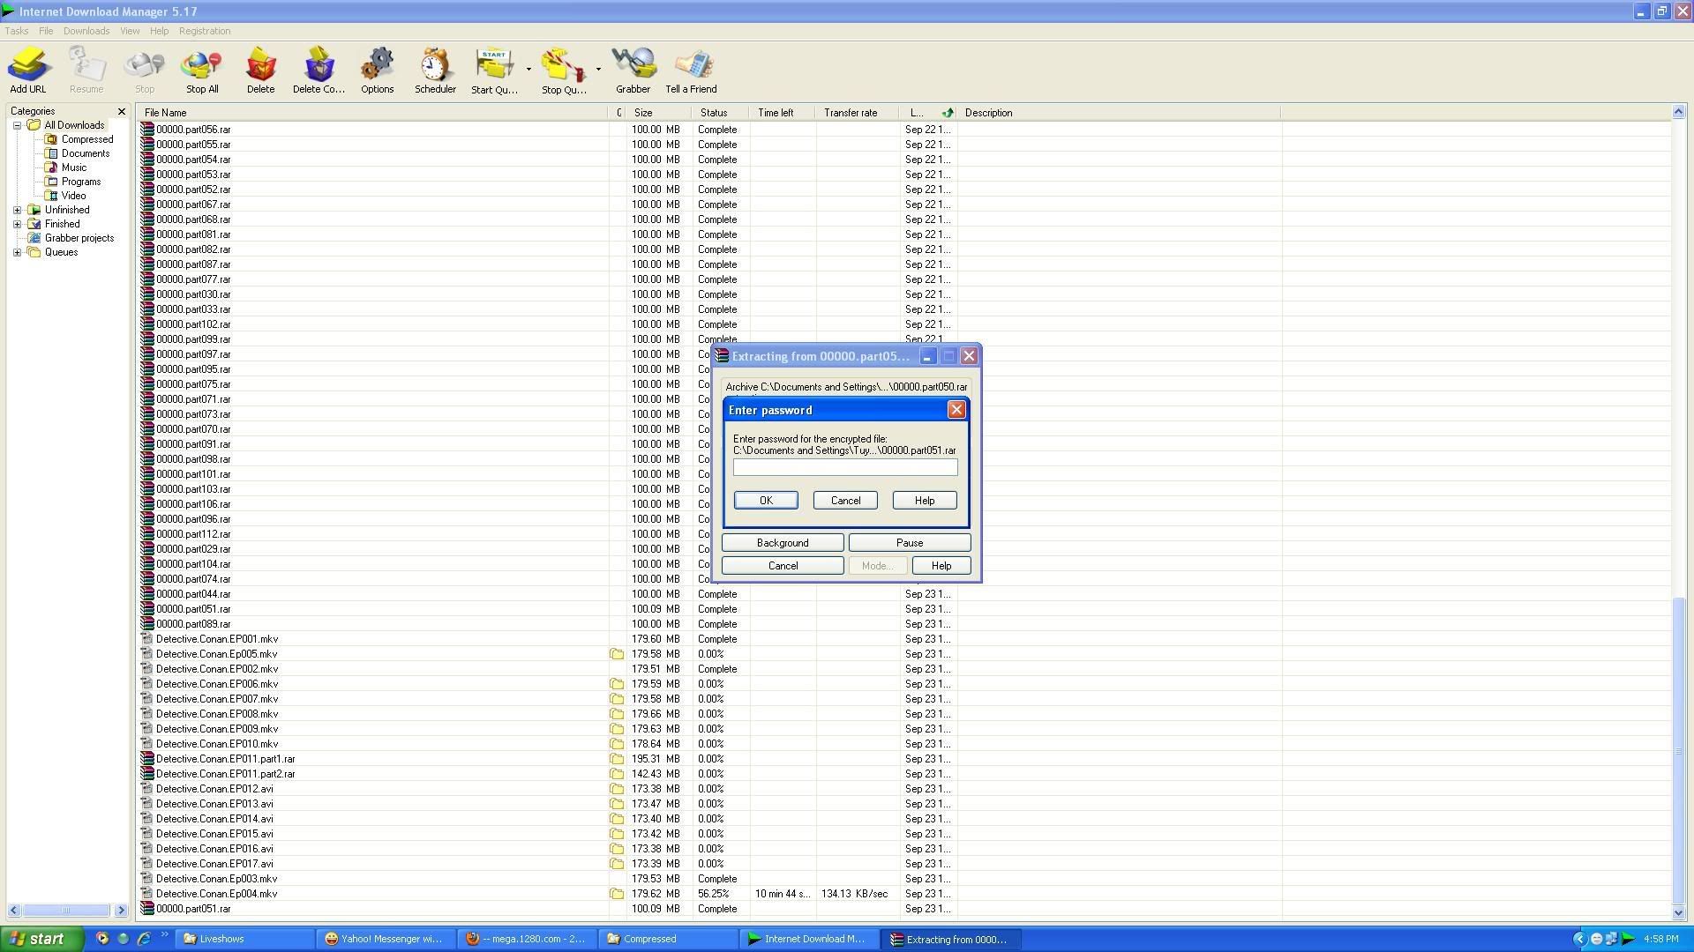Open the Options gear icon
The width and height of the screenshot is (1694, 952).
click(377, 71)
